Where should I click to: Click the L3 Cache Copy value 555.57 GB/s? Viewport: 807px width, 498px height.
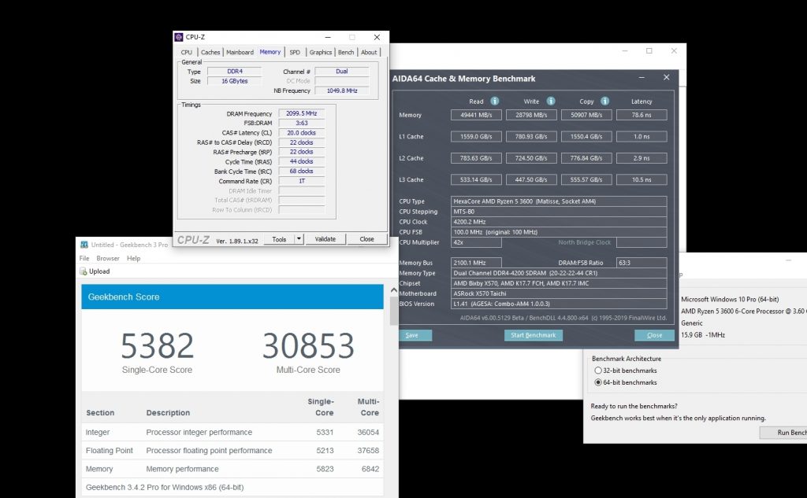click(x=586, y=180)
